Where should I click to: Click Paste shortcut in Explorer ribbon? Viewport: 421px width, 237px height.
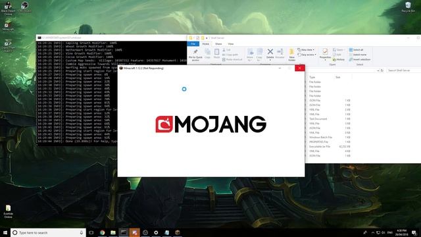[232, 60]
